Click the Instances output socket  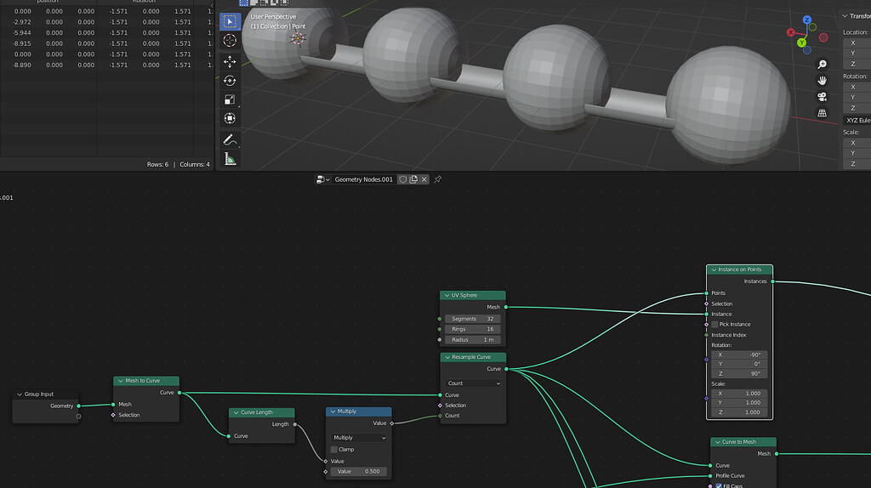[772, 281]
